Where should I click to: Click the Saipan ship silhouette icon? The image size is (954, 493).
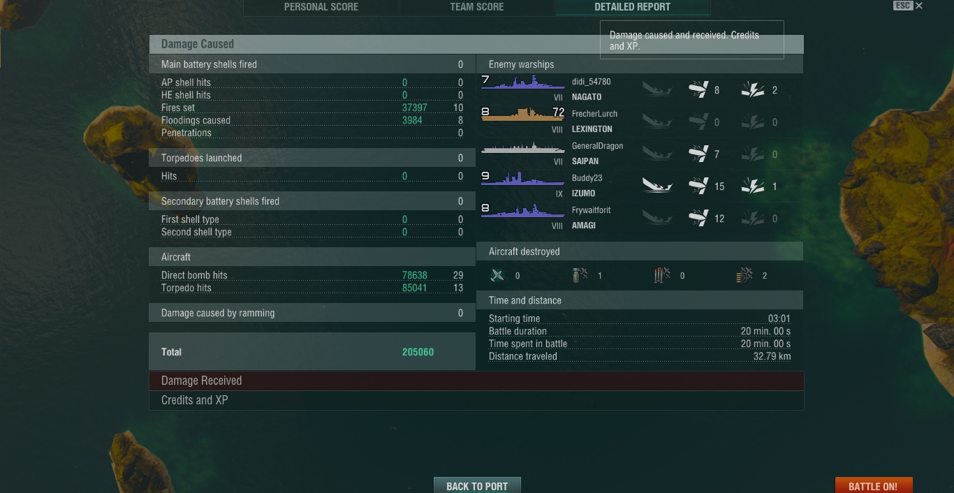pos(522,147)
